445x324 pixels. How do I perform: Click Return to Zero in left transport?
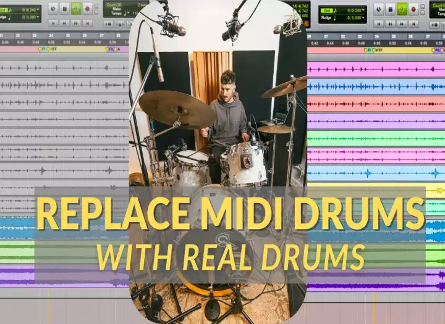(x=53, y=23)
